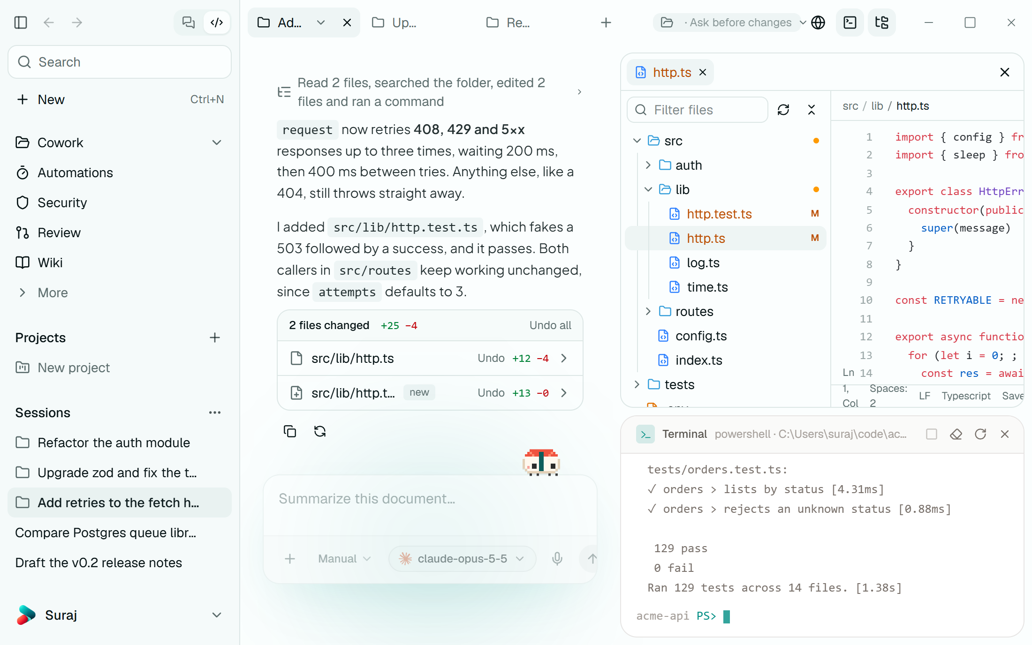Close the 'Ad...' session tab
Image resolution: width=1032 pixels, height=645 pixels.
347,22
